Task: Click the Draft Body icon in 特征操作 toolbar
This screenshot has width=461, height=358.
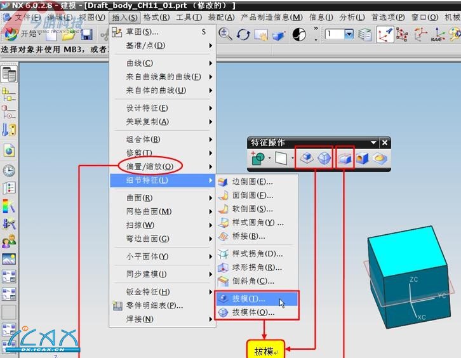Action: 324,158
